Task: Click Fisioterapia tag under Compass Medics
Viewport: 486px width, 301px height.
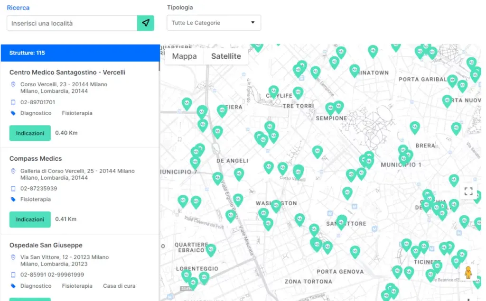Action: [x=36, y=199]
